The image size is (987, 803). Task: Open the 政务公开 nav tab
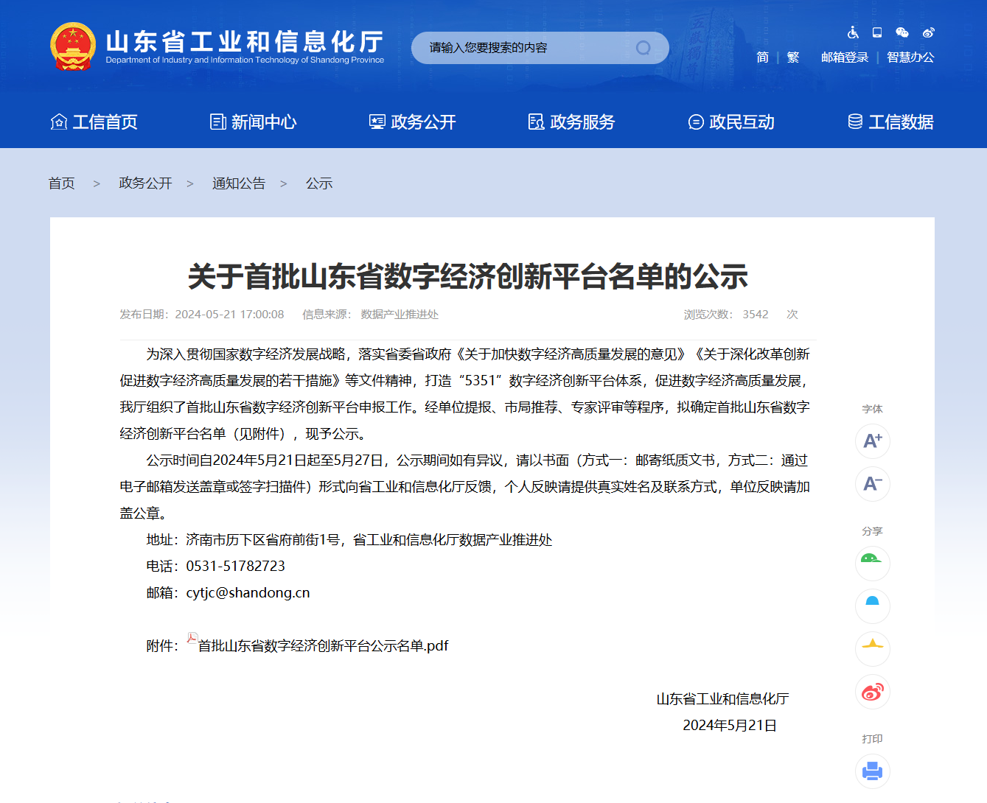[412, 122]
